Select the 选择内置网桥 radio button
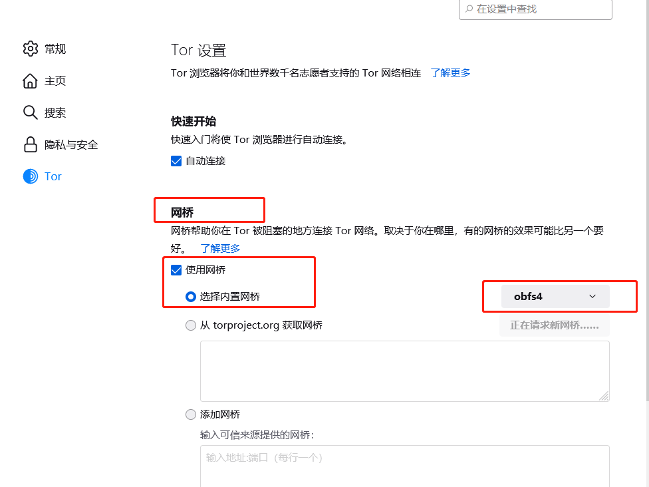Viewport: 649px width, 487px height. 192,297
